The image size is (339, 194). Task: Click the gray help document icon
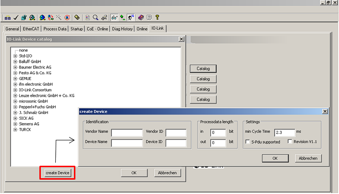point(149,17)
